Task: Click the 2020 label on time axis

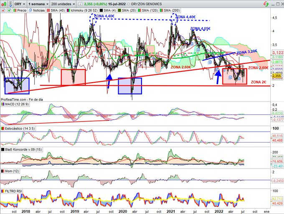Action: 123,211
